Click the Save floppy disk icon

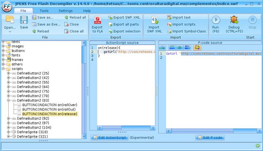24,20
